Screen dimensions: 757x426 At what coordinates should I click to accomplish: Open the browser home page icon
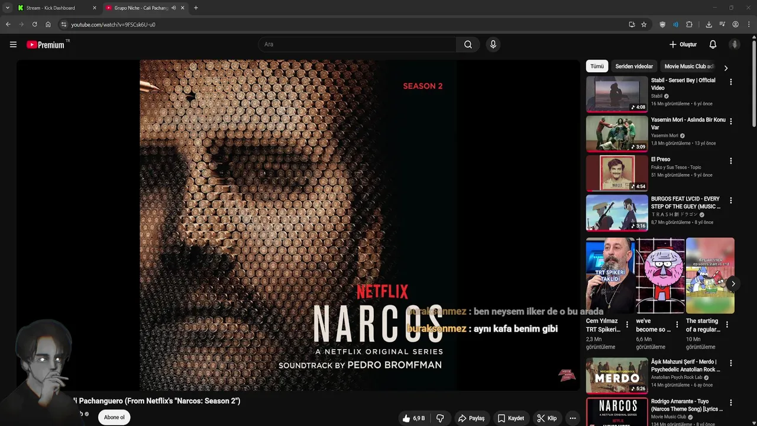coord(48,24)
